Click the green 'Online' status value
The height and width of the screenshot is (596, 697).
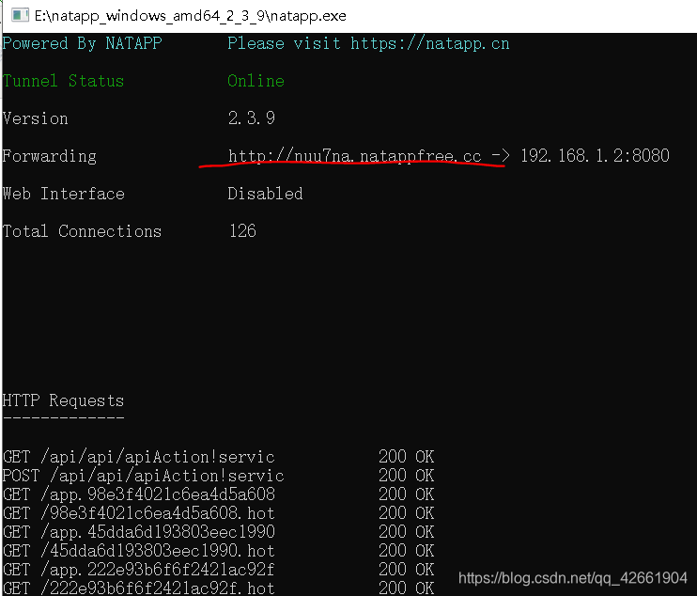tap(256, 81)
